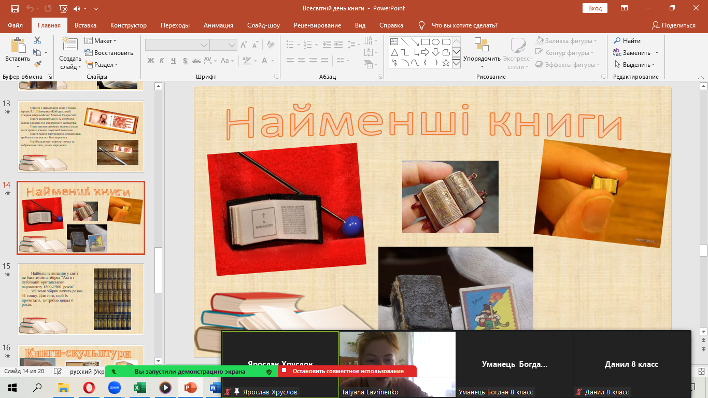Open the Выделить select dropdown

(x=635, y=65)
